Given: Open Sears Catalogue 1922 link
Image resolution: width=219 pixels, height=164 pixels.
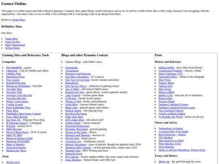Looking at the screenshot, I should click(x=170, y=74).
